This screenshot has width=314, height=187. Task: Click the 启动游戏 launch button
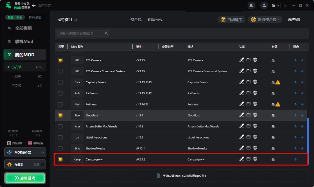pyautogui.click(x=25, y=178)
